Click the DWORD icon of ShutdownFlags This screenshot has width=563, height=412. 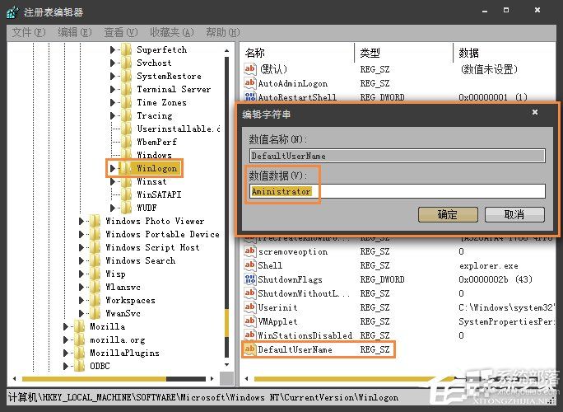pyautogui.click(x=250, y=279)
